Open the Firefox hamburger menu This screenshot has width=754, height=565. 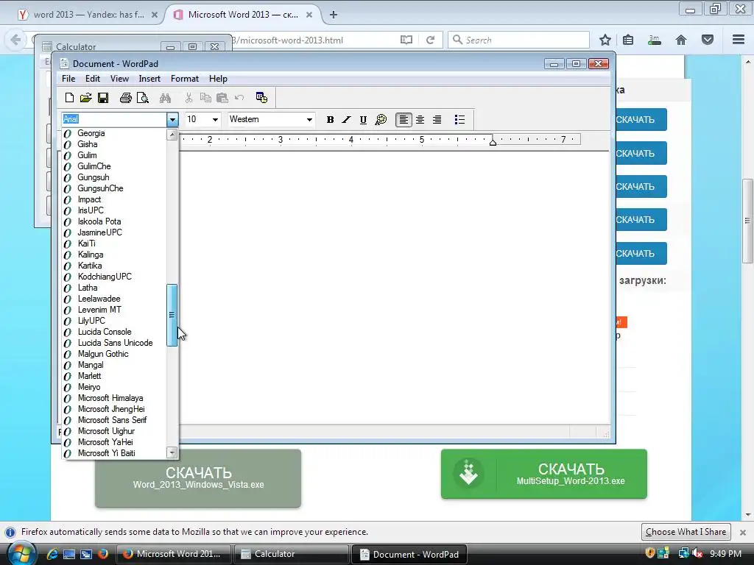pyautogui.click(x=739, y=40)
